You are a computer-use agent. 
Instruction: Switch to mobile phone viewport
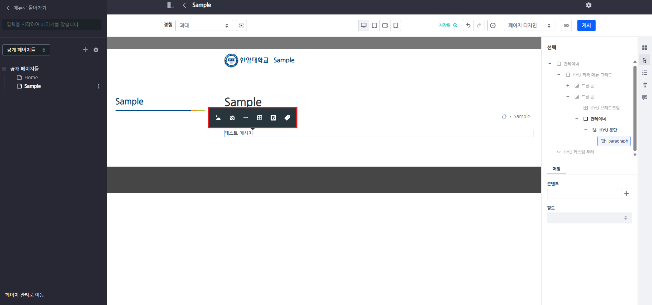[x=396, y=25]
